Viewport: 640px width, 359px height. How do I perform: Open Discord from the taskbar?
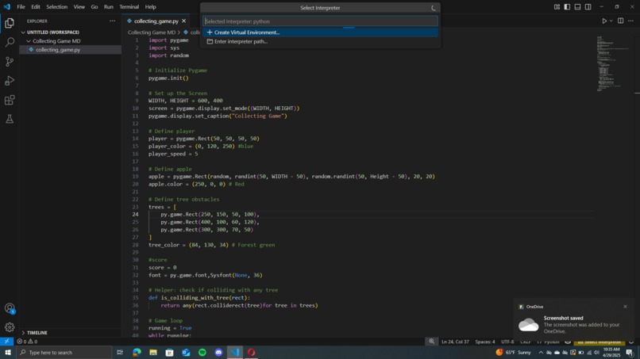tap(219, 353)
